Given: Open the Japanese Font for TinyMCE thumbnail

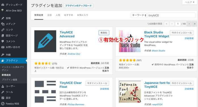Looking at the screenshot, I should [x=130, y=92].
